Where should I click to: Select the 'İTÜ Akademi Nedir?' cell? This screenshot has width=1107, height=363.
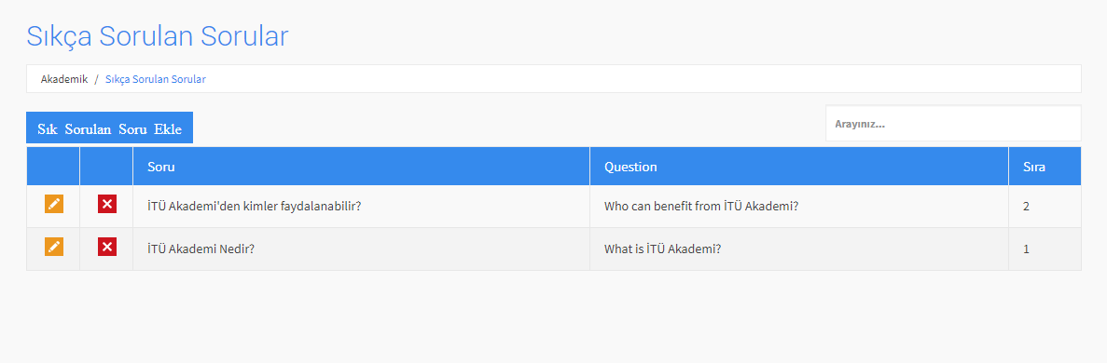click(362, 249)
